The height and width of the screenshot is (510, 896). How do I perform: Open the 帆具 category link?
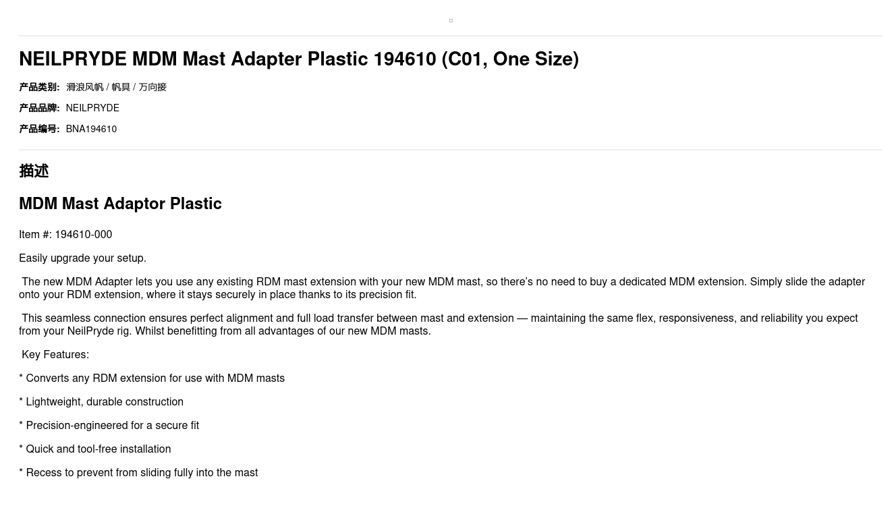pos(121,87)
